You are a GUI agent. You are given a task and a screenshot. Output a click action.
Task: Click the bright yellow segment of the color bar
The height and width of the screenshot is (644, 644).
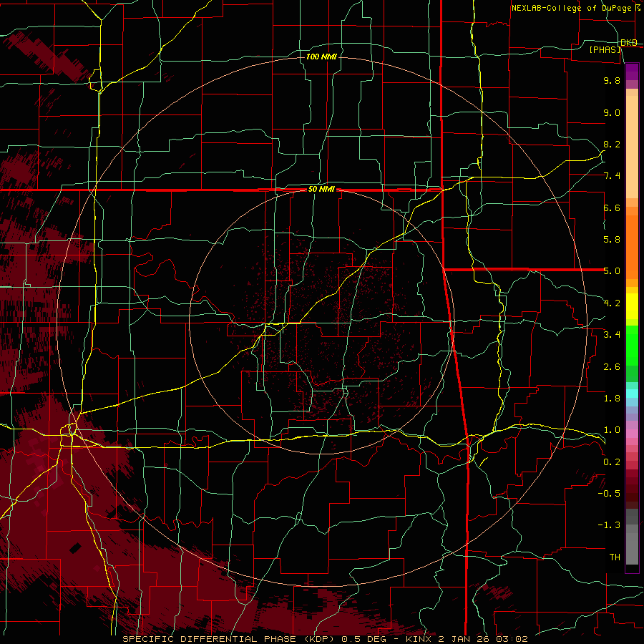pyautogui.click(x=632, y=306)
